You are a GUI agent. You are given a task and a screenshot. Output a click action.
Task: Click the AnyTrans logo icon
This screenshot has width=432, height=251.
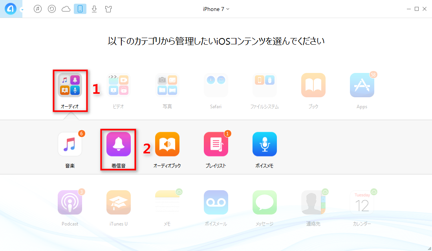[11, 9]
